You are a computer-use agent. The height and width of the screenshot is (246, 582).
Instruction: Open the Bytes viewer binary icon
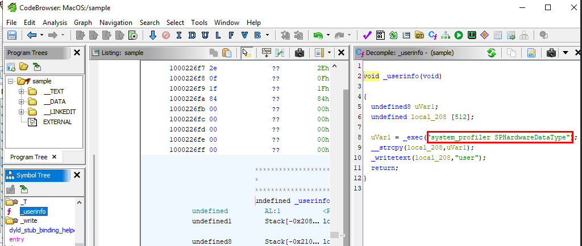tap(380, 36)
